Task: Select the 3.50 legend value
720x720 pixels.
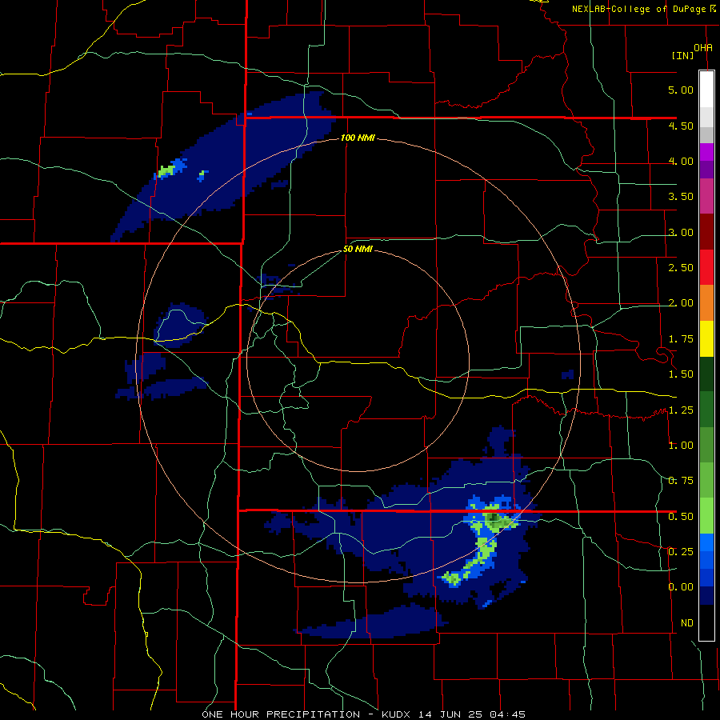Action: pos(681,197)
